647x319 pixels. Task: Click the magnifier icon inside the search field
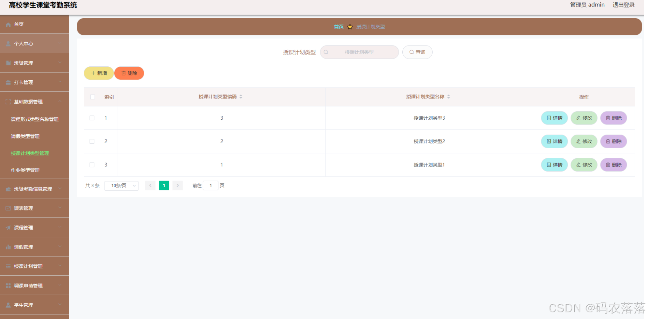(326, 52)
